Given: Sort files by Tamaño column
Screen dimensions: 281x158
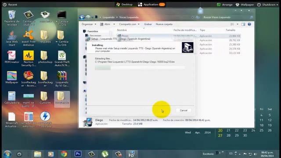Looking at the screenshot, I should (x=231, y=30).
